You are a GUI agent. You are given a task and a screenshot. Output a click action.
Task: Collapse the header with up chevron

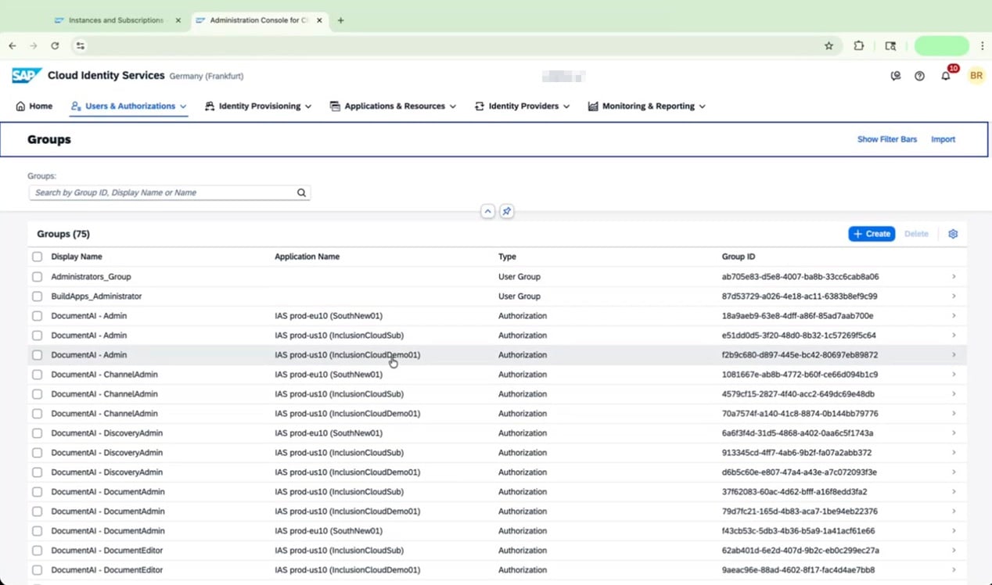[487, 211]
